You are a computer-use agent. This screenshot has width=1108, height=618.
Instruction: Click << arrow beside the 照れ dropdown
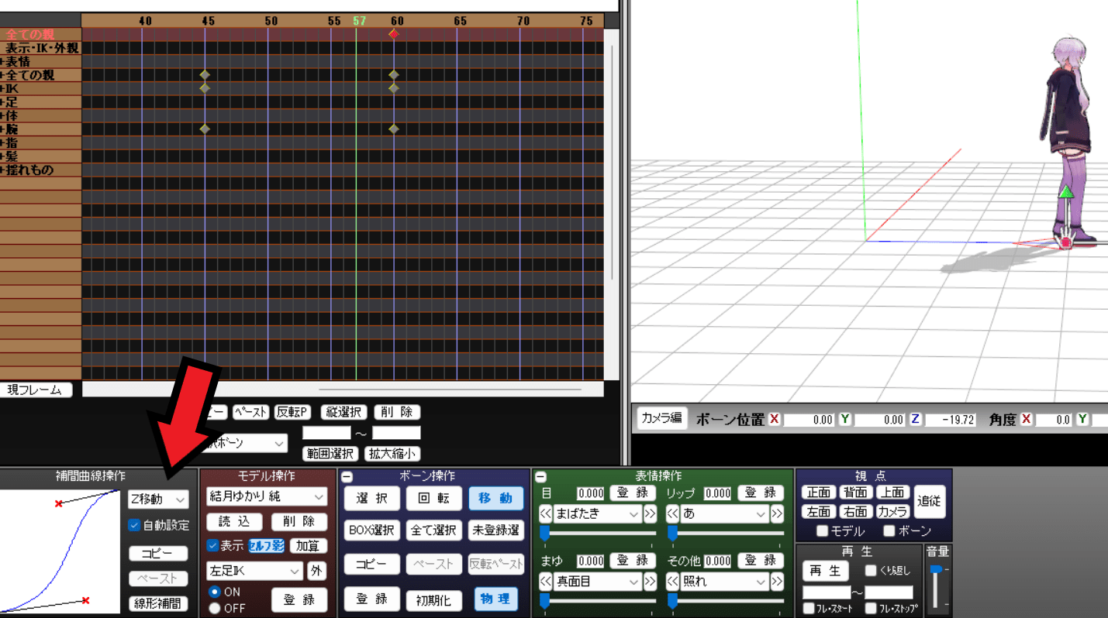coord(672,582)
